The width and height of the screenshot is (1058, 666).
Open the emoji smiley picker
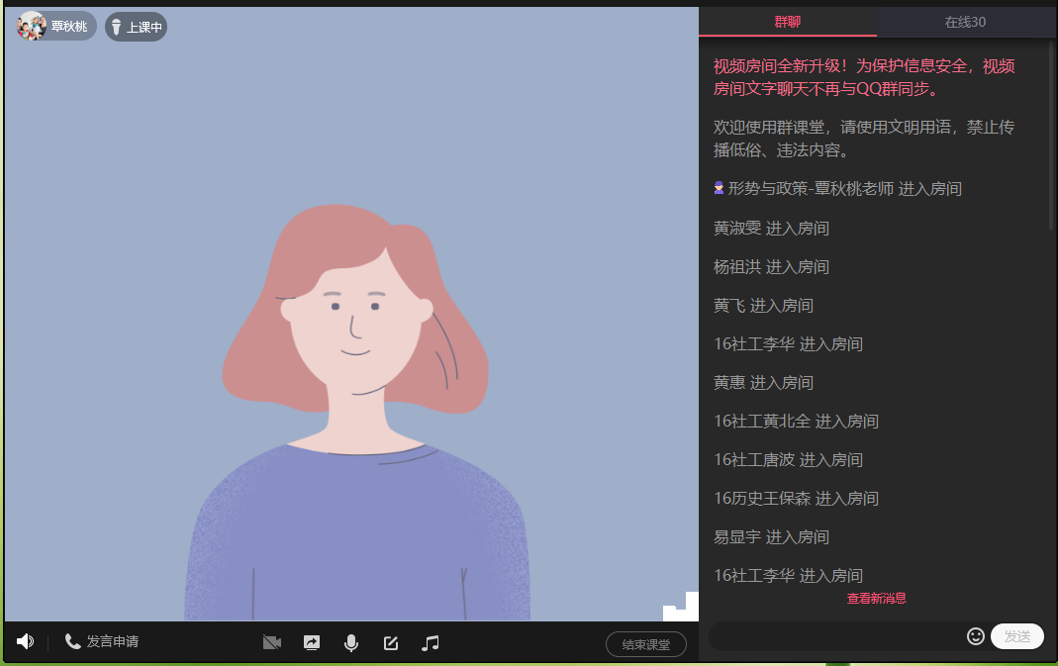pos(976,636)
